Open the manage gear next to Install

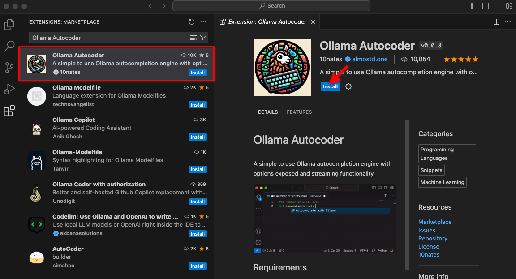click(x=348, y=86)
